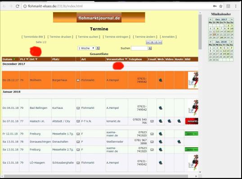The image size is (242, 179).
Task: Click 'Anmelden' link
Action: tap(168, 37)
